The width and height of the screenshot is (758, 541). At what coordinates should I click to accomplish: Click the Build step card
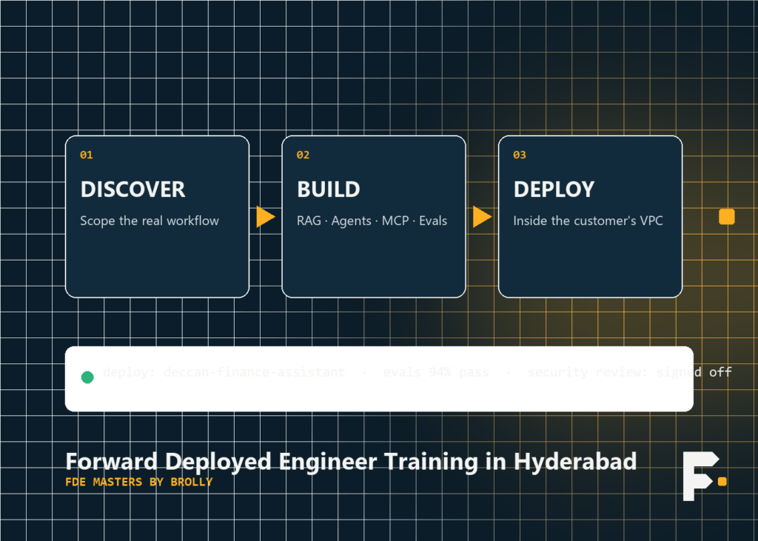pyautogui.click(x=374, y=217)
